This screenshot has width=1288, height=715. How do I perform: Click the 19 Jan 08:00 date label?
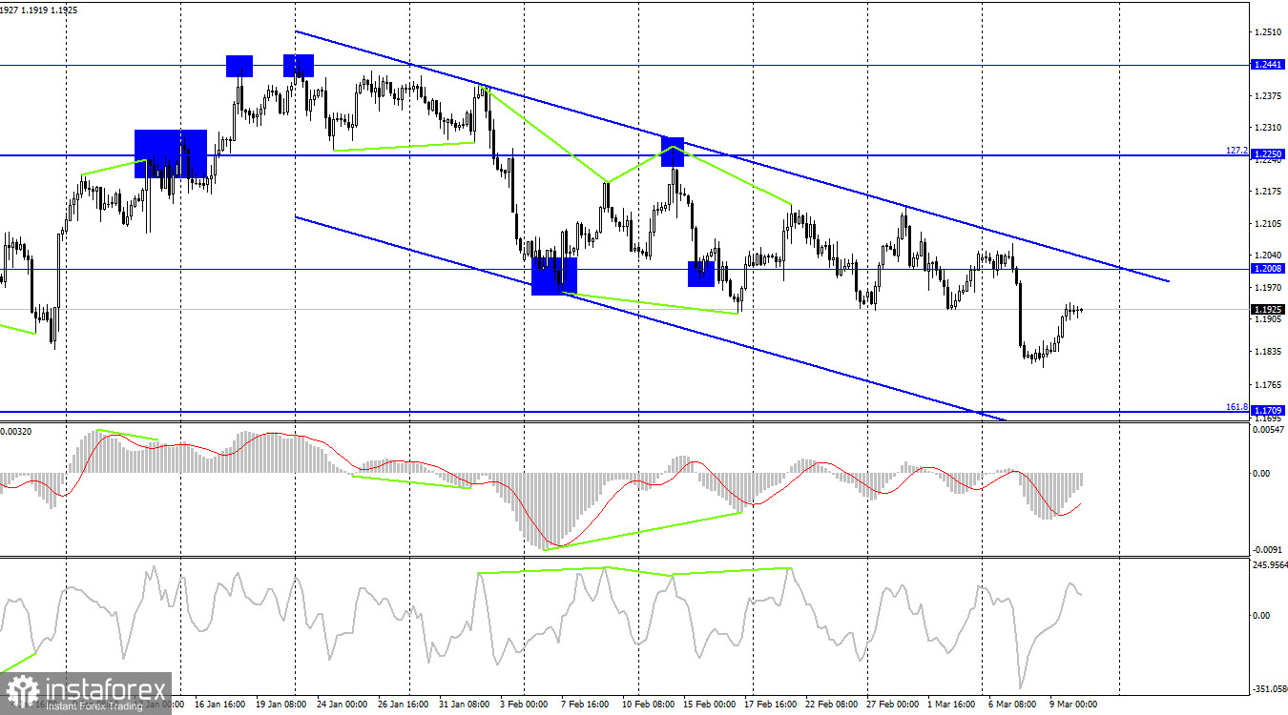click(283, 705)
